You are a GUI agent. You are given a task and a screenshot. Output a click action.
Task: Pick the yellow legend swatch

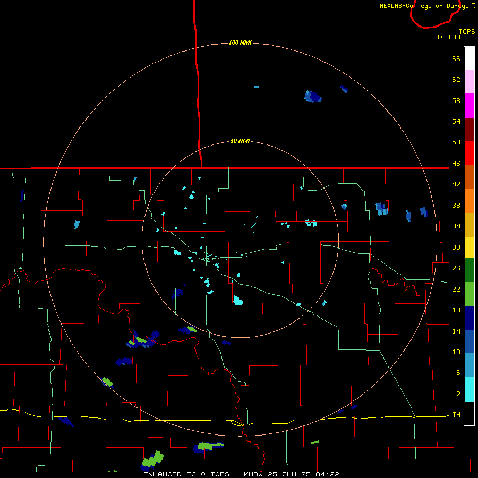(469, 247)
